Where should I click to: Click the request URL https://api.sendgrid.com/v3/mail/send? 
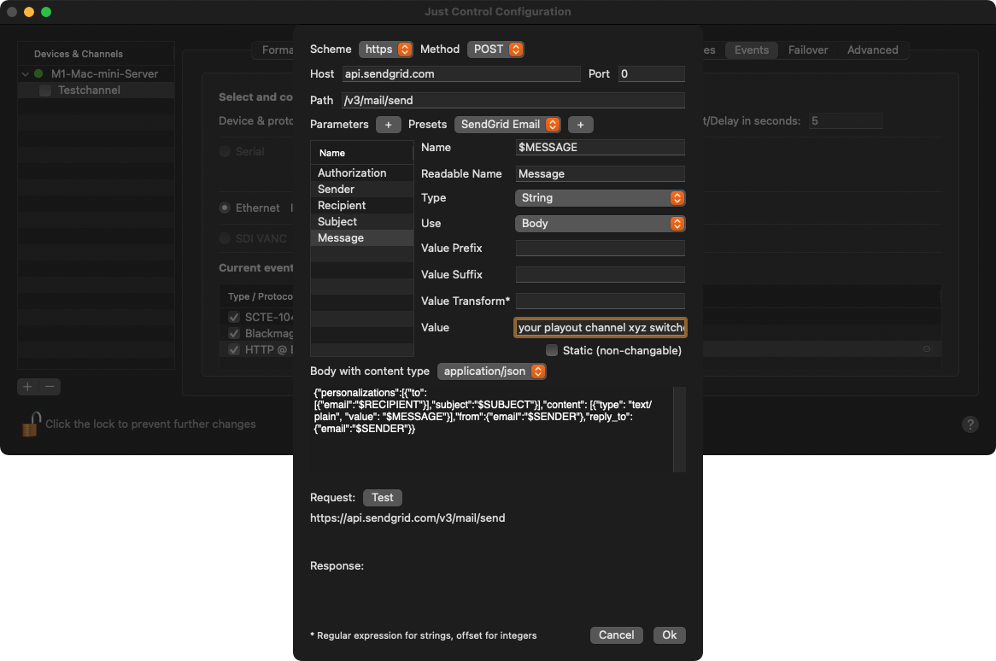[407, 518]
